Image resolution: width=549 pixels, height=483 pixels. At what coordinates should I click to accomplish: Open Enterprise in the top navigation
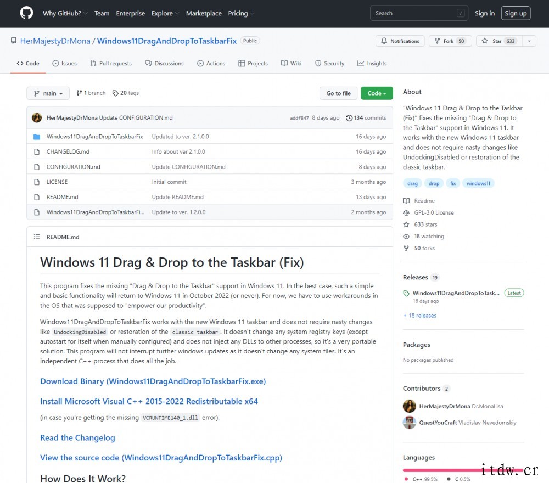(130, 13)
